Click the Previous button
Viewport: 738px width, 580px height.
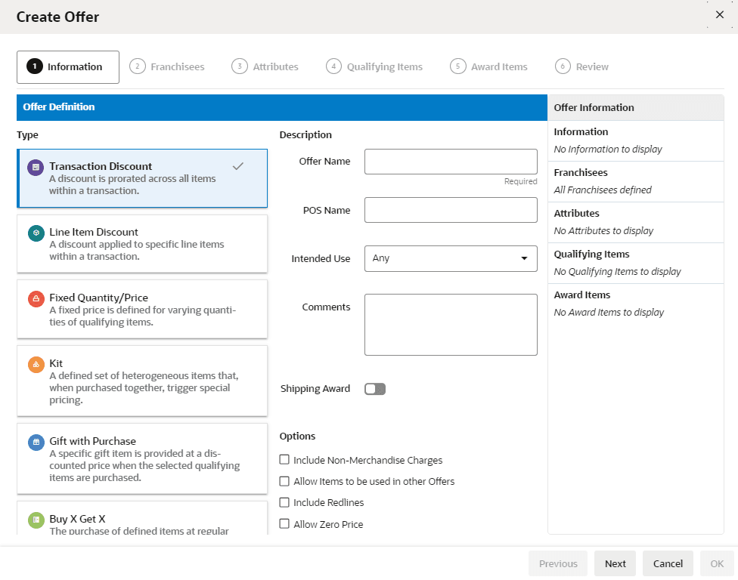click(558, 563)
